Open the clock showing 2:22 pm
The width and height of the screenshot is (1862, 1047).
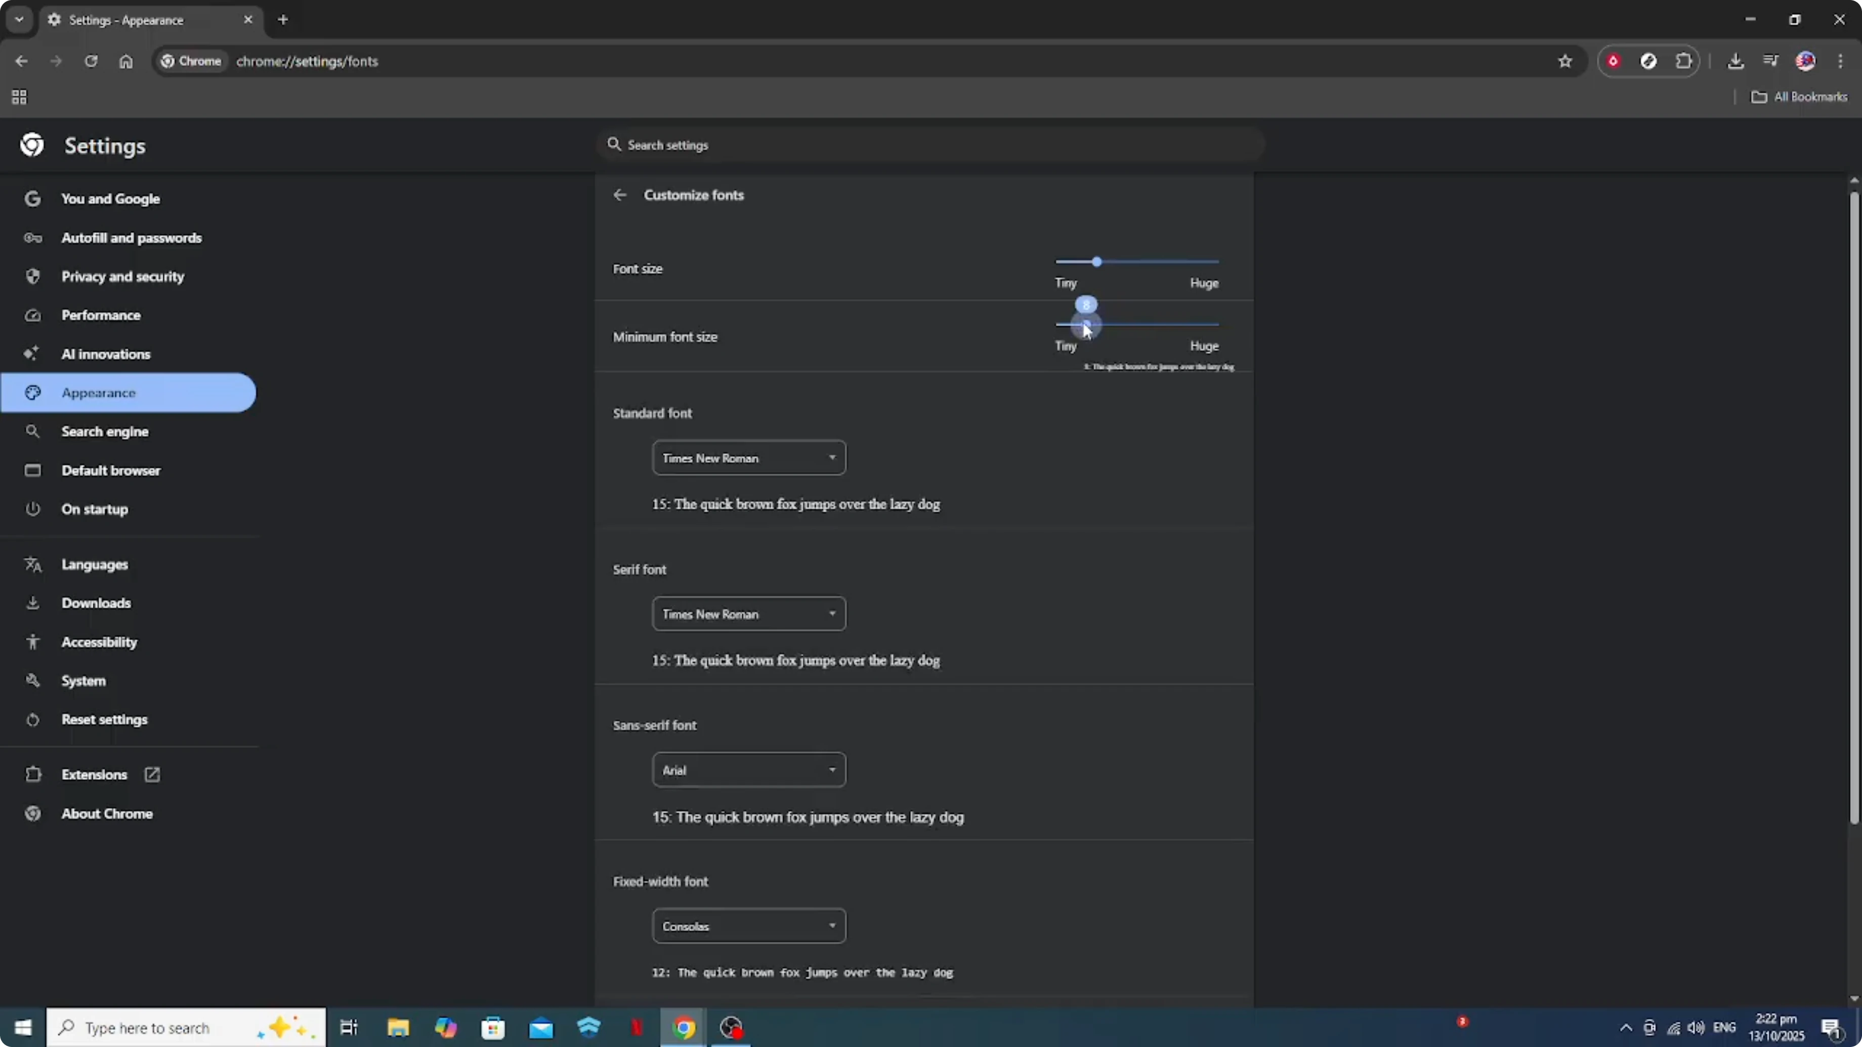coord(1776,1027)
